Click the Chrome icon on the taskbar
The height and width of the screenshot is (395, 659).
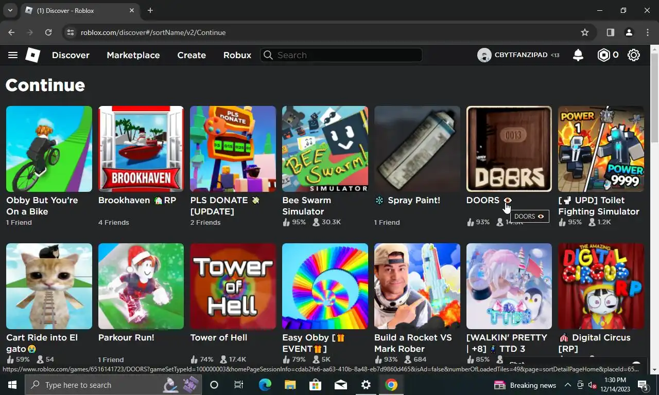click(391, 385)
